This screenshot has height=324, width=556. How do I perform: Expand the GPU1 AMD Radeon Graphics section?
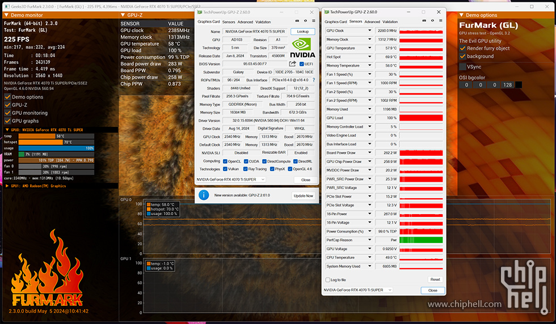point(7,186)
